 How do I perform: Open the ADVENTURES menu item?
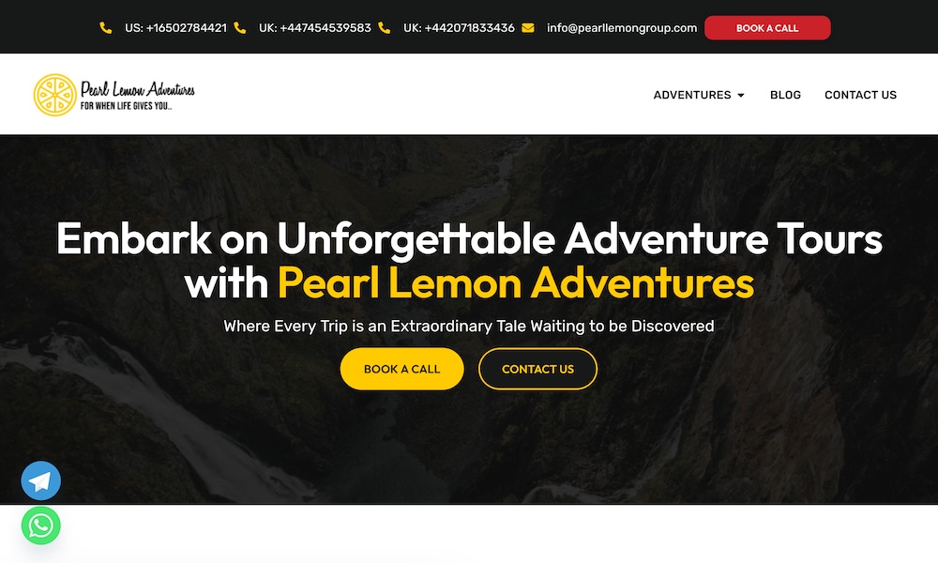(692, 95)
